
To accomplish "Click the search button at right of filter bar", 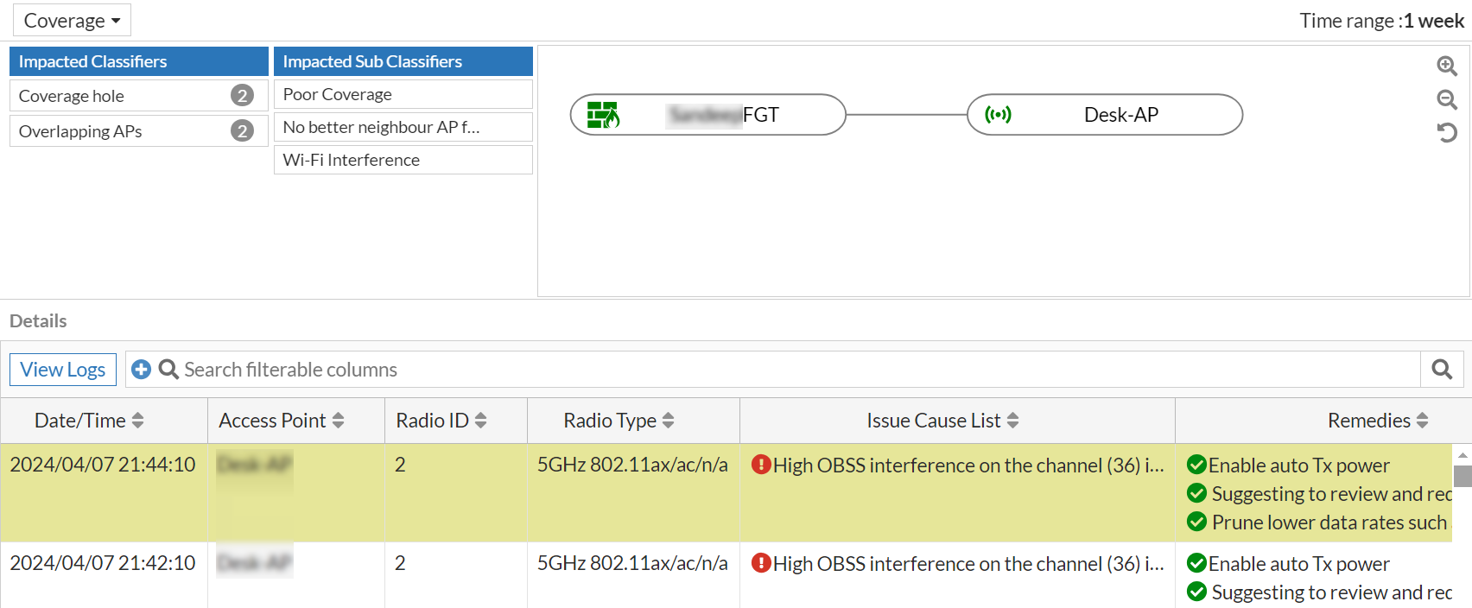I will [x=1442, y=370].
